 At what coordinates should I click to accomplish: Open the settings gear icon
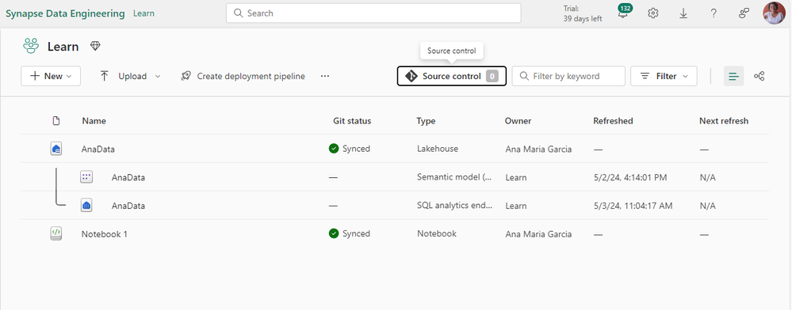653,13
